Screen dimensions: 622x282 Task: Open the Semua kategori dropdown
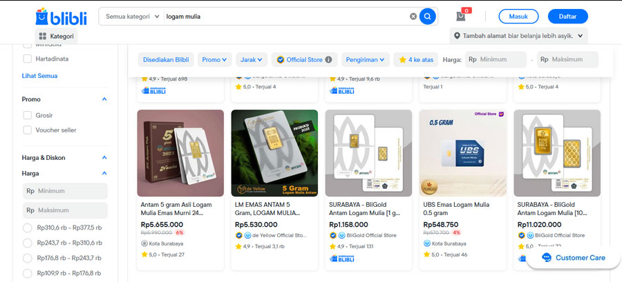point(132,17)
